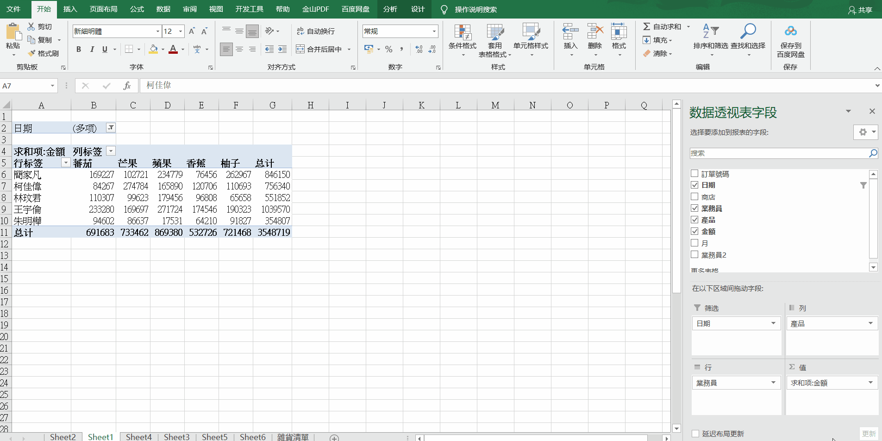Increase font size with the larger A icon

(x=192, y=31)
